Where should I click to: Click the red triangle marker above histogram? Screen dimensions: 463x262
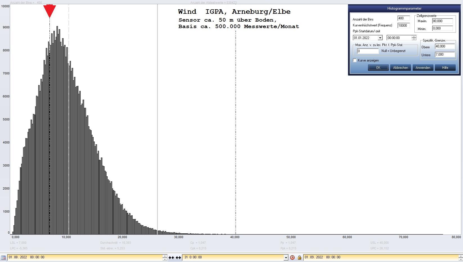pos(49,11)
